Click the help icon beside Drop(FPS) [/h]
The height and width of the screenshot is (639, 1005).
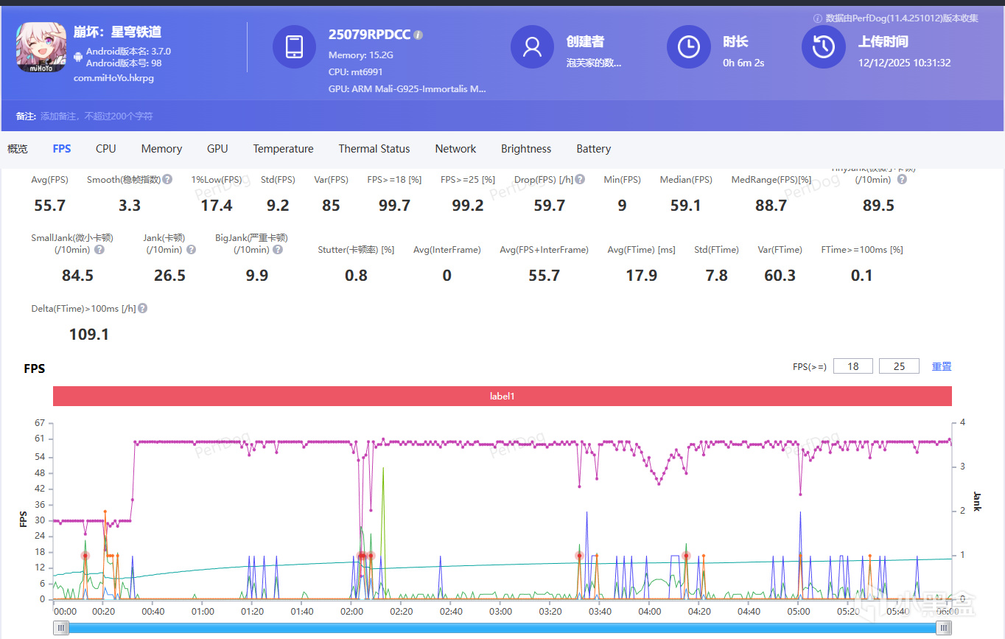coord(580,180)
